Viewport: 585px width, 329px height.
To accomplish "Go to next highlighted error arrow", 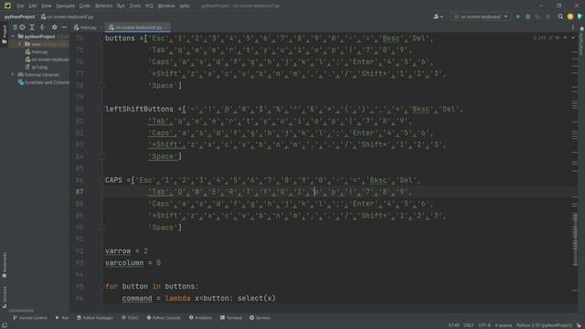I will pos(573,37).
